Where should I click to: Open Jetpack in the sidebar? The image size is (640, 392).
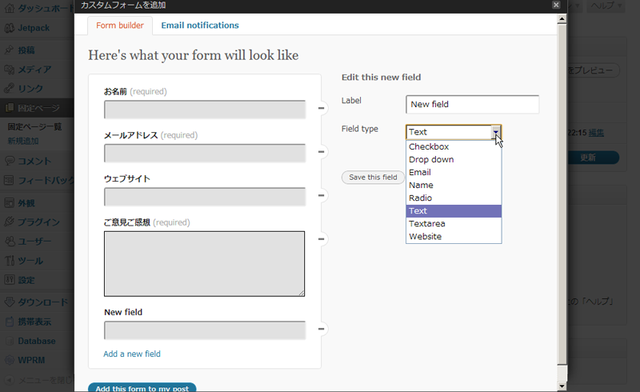tap(34, 28)
